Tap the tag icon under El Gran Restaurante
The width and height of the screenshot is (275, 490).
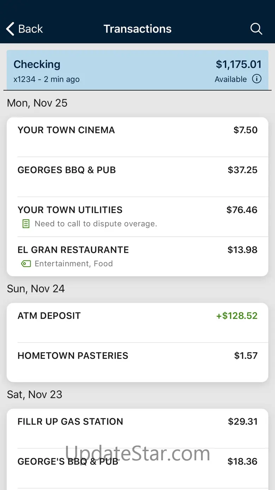coord(26,264)
